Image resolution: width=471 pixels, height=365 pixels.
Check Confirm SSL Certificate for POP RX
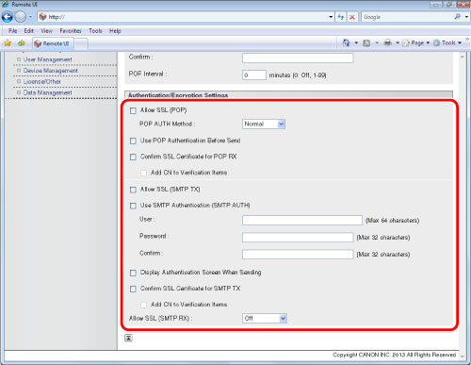tap(133, 157)
